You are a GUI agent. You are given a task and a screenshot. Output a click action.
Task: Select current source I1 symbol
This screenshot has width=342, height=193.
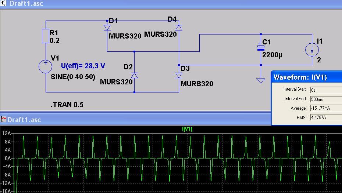point(312,50)
